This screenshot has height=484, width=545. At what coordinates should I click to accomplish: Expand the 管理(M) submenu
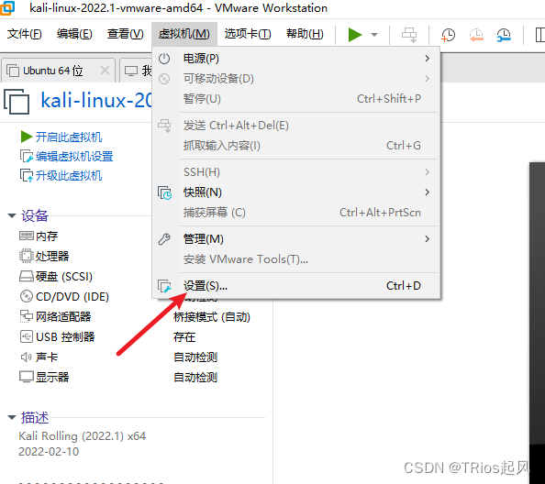pyautogui.click(x=296, y=239)
